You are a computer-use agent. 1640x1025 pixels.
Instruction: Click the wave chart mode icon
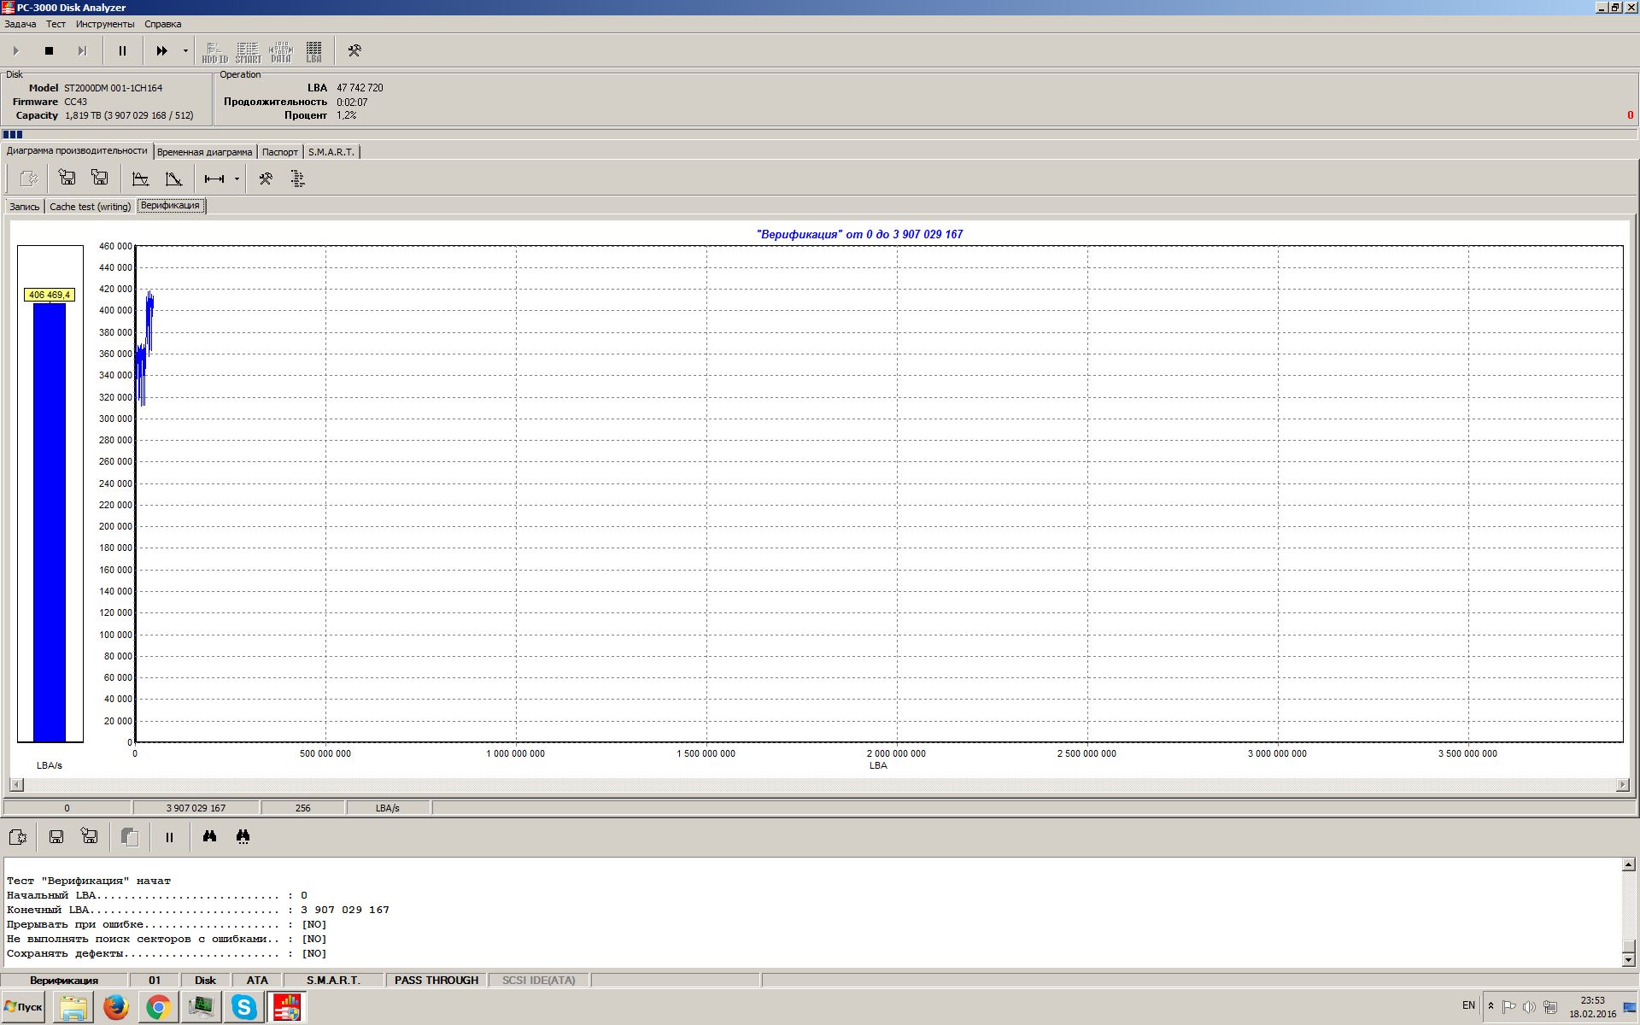pyautogui.click(x=140, y=179)
